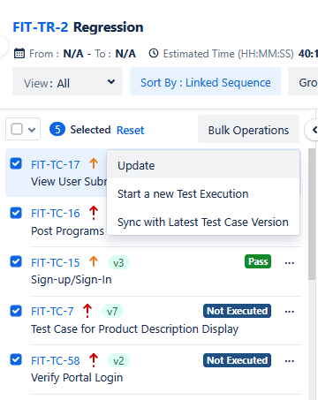The width and height of the screenshot is (318, 400).
Task: Open the FIT-TC-16 test case link
Action: (x=56, y=214)
